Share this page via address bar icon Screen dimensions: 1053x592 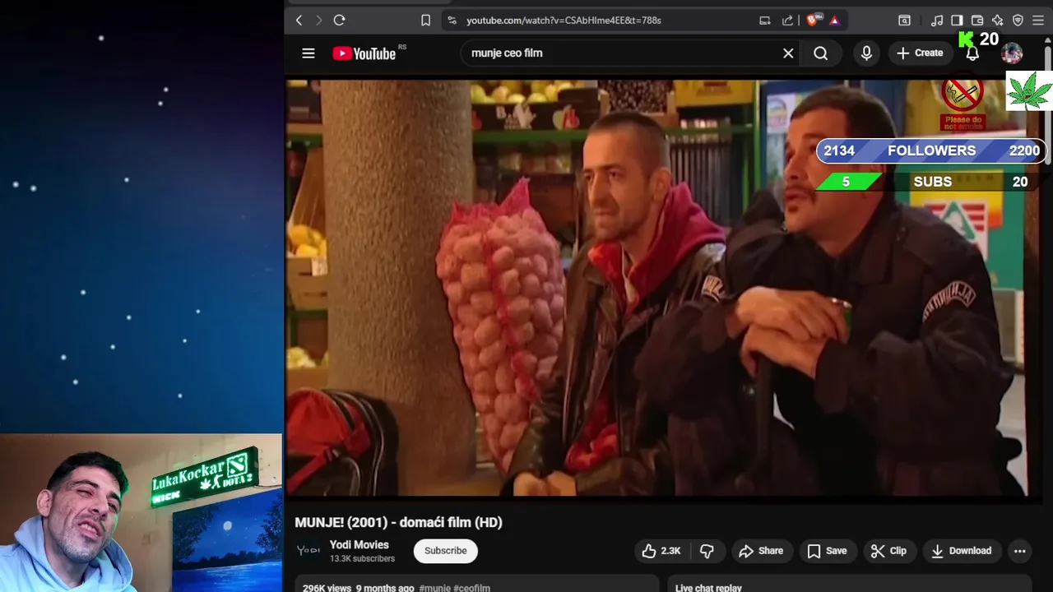pos(787,21)
